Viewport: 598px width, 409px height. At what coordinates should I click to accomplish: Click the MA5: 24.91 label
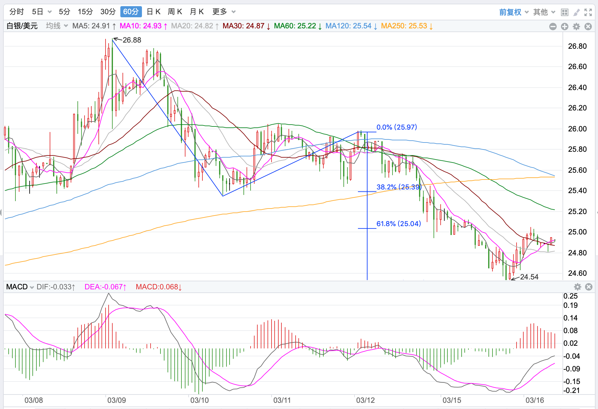pos(94,26)
